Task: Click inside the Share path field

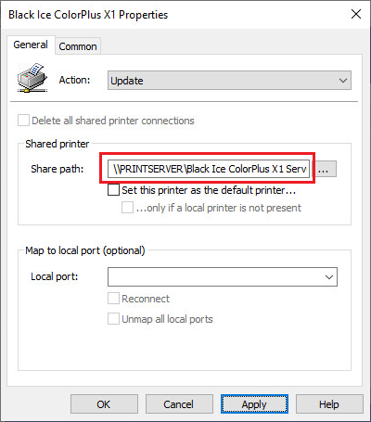Action: pyautogui.click(x=209, y=169)
